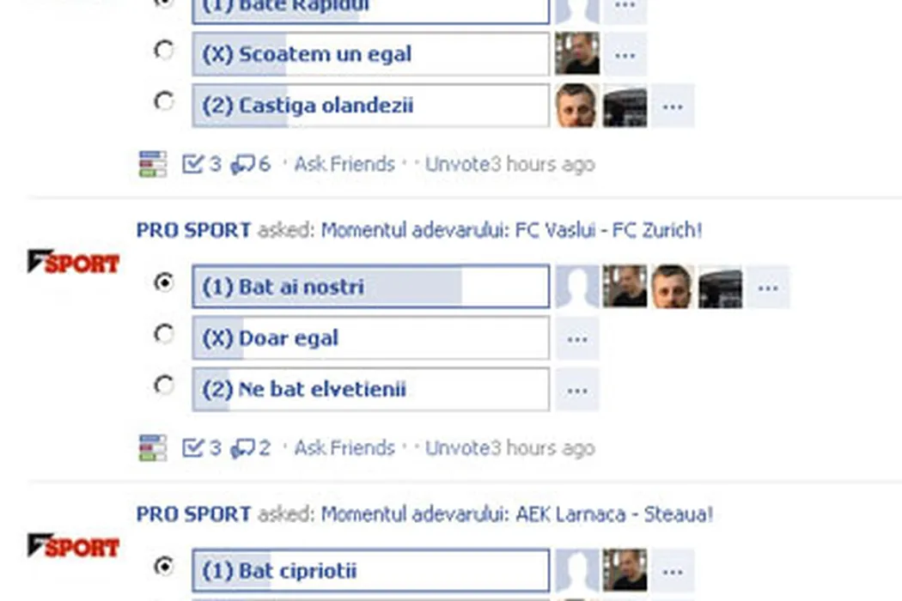Expand the ellipsis next to Doar egal
The height and width of the screenshot is (601, 902).
(x=577, y=339)
